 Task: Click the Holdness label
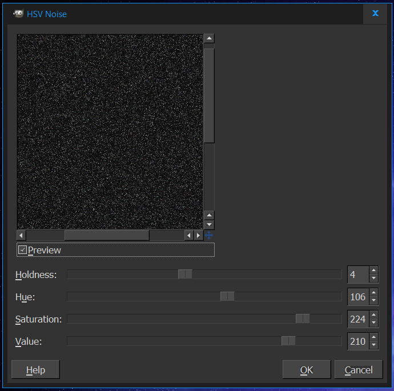pyautogui.click(x=36, y=275)
